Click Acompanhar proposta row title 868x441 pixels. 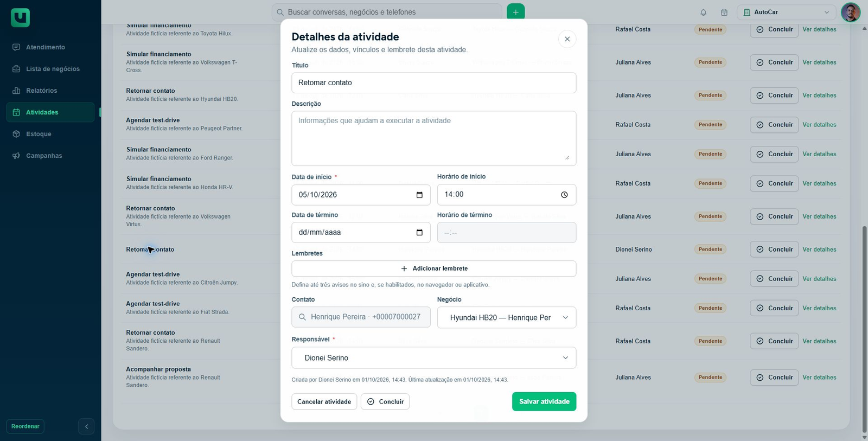tap(158, 369)
